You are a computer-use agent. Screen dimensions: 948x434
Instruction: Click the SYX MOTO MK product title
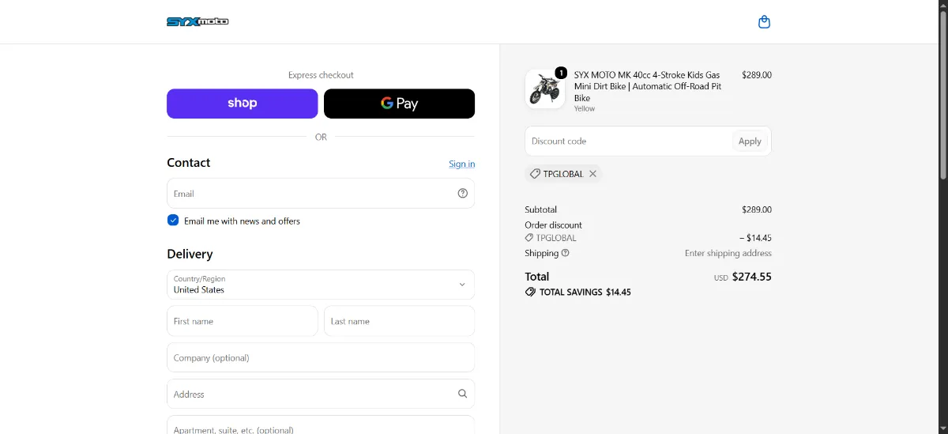pyautogui.click(x=647, y=86)
